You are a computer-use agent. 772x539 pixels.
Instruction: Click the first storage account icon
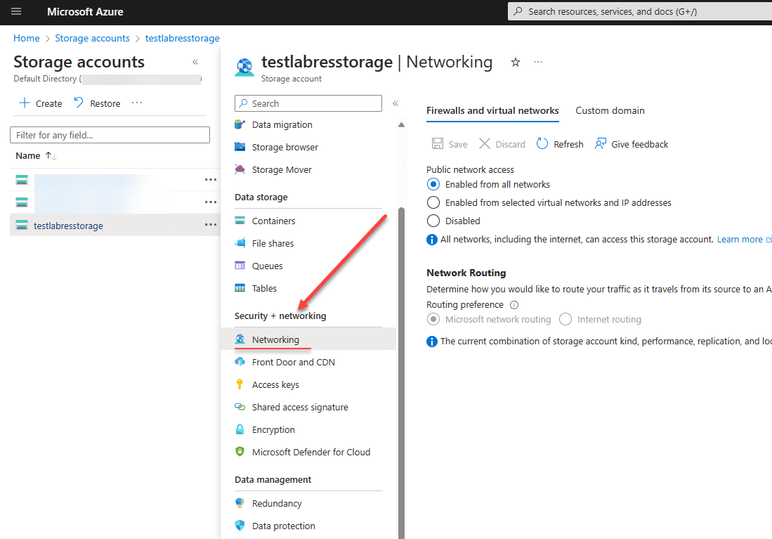(22, 180)
